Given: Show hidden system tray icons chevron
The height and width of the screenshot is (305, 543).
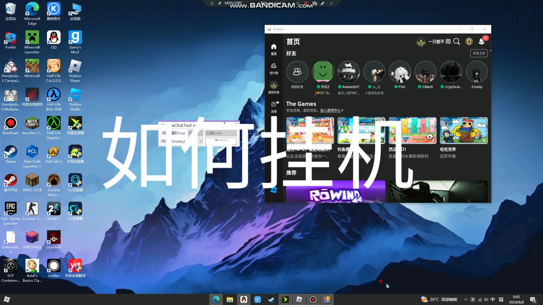Looking at the screenshot, I should (x=466, y=300).
